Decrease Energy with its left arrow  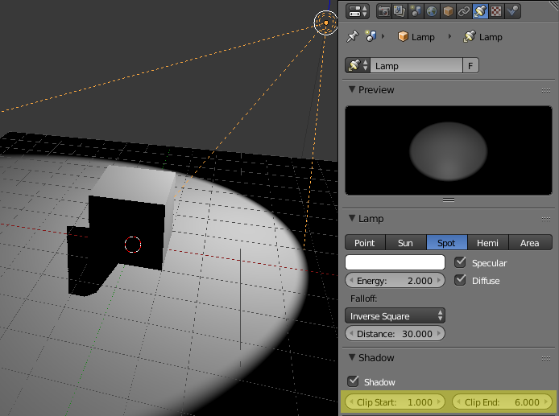[x=351, y=280]
